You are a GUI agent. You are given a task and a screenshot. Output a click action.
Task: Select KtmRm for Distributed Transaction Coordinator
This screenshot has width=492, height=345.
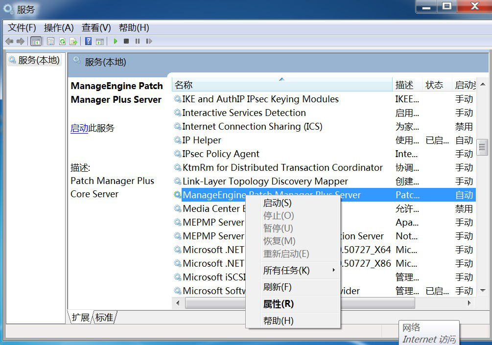pos(282,167)
